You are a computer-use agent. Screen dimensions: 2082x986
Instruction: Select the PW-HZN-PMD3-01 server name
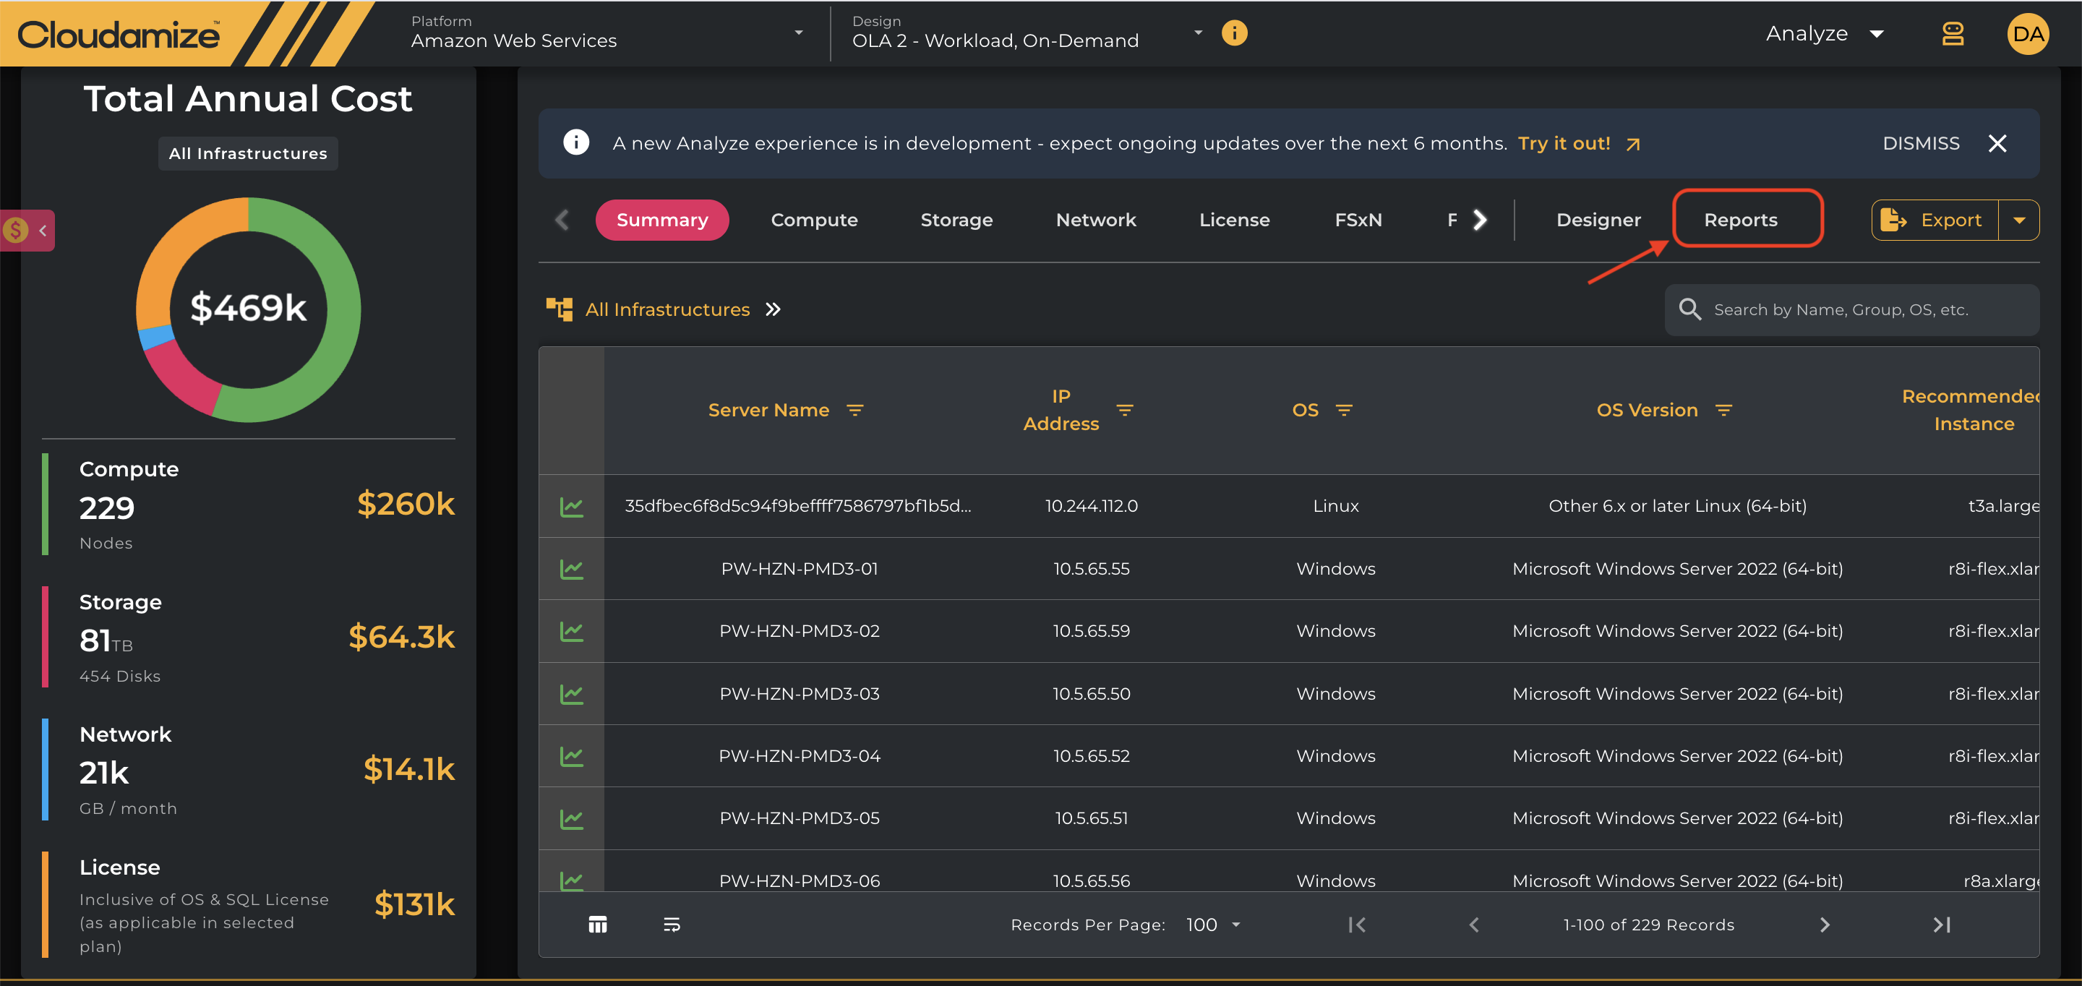[x=799, y=569]
